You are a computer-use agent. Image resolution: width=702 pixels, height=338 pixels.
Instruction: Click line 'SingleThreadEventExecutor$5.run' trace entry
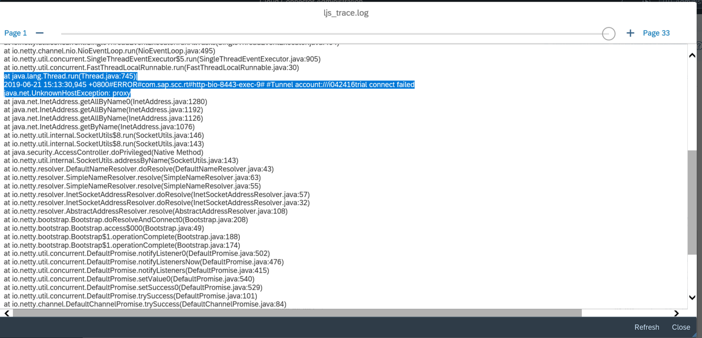[162, 59]
